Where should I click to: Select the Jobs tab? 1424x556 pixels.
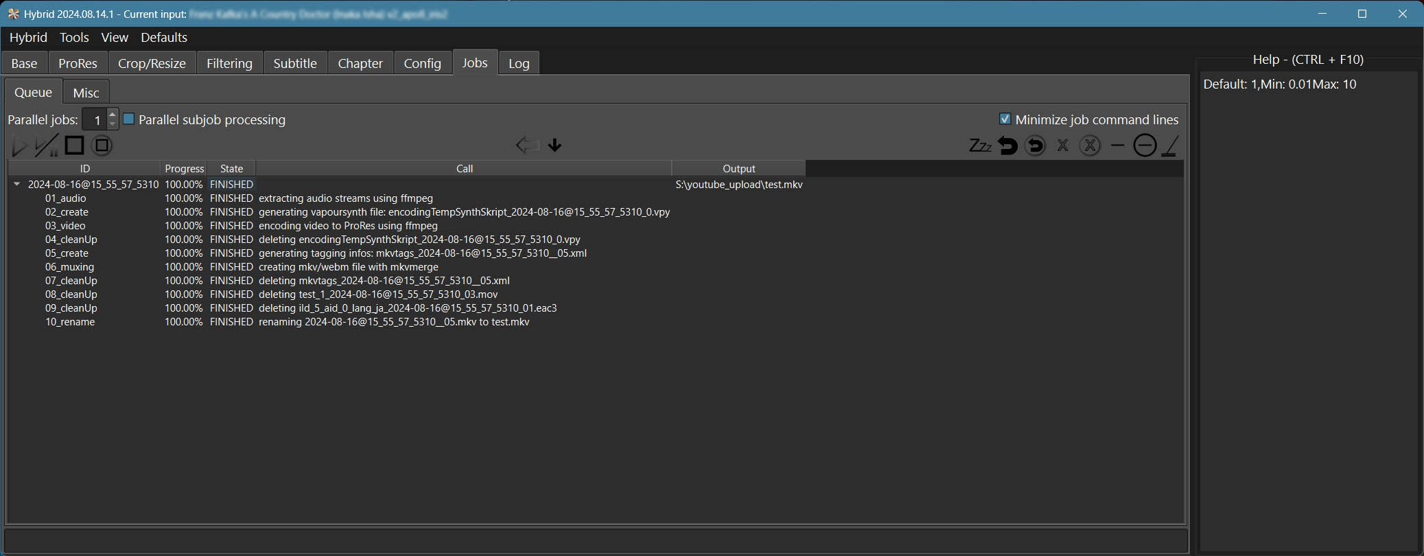475,62
